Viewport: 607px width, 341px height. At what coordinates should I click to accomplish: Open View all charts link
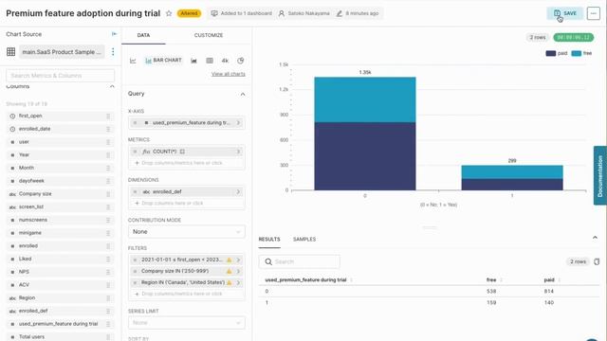pyautogui.click(x=228, y=74)
